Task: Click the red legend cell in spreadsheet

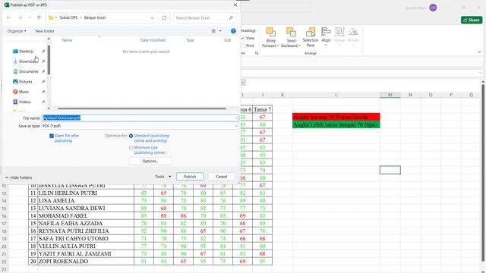Action: [x=336, y=117]
